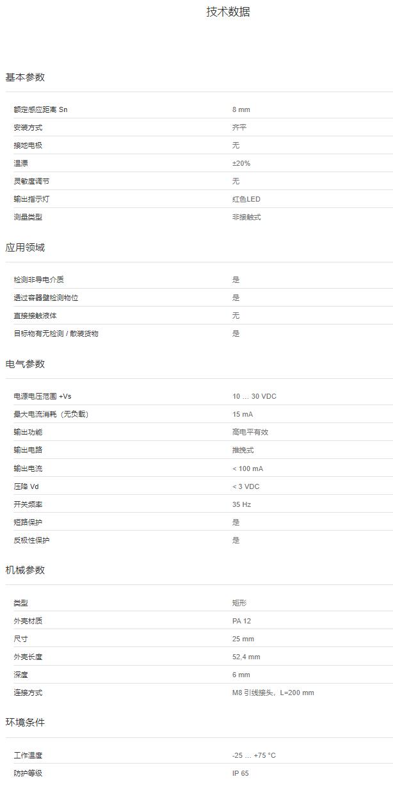This screenshot has width=393, height=802.
Task: Click the 35 Hz switching frequency value
Action: tap(241, 504)
